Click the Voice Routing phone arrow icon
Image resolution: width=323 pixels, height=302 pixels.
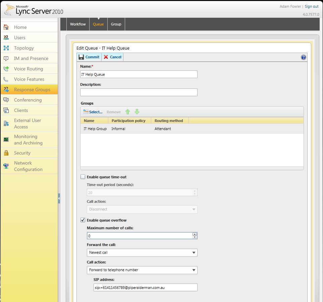click(x=6, y=69)
